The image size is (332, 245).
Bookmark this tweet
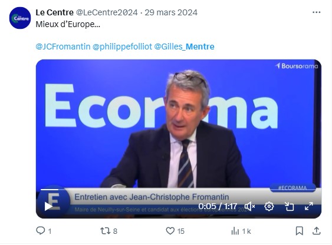(299, 231)
